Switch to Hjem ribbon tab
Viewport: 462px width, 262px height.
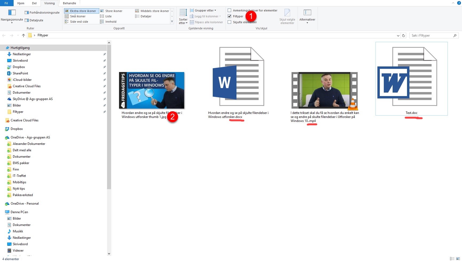21,3
